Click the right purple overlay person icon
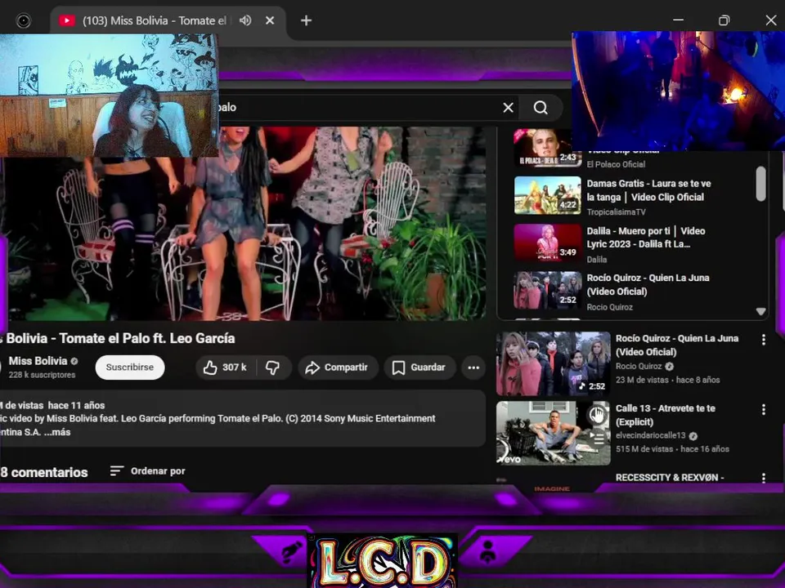 [487, 551]
